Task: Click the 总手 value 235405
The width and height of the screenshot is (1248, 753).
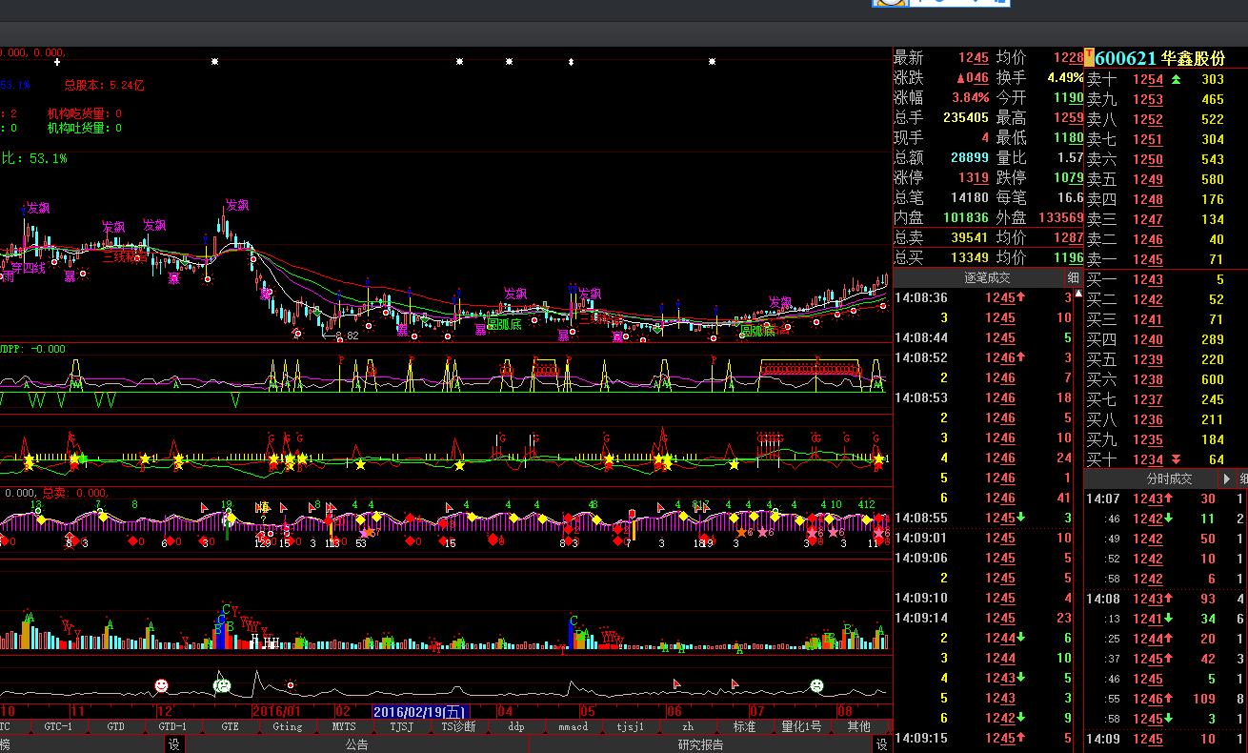Action: (x=965, y=118)
